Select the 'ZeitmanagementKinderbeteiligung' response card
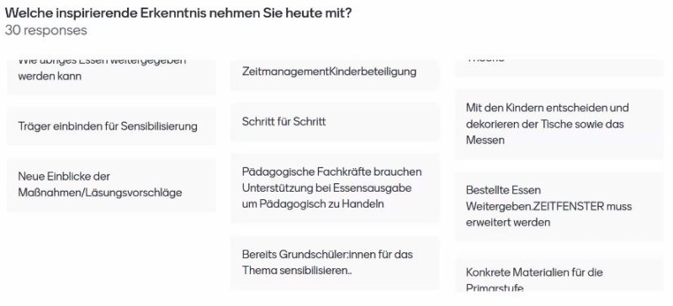This screenshot has height=306, width=673. (335, 71)
